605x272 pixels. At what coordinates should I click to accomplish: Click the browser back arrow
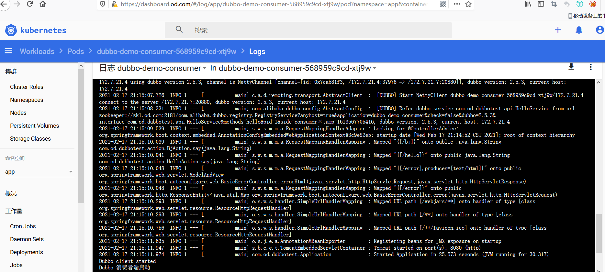pos(5,4)
